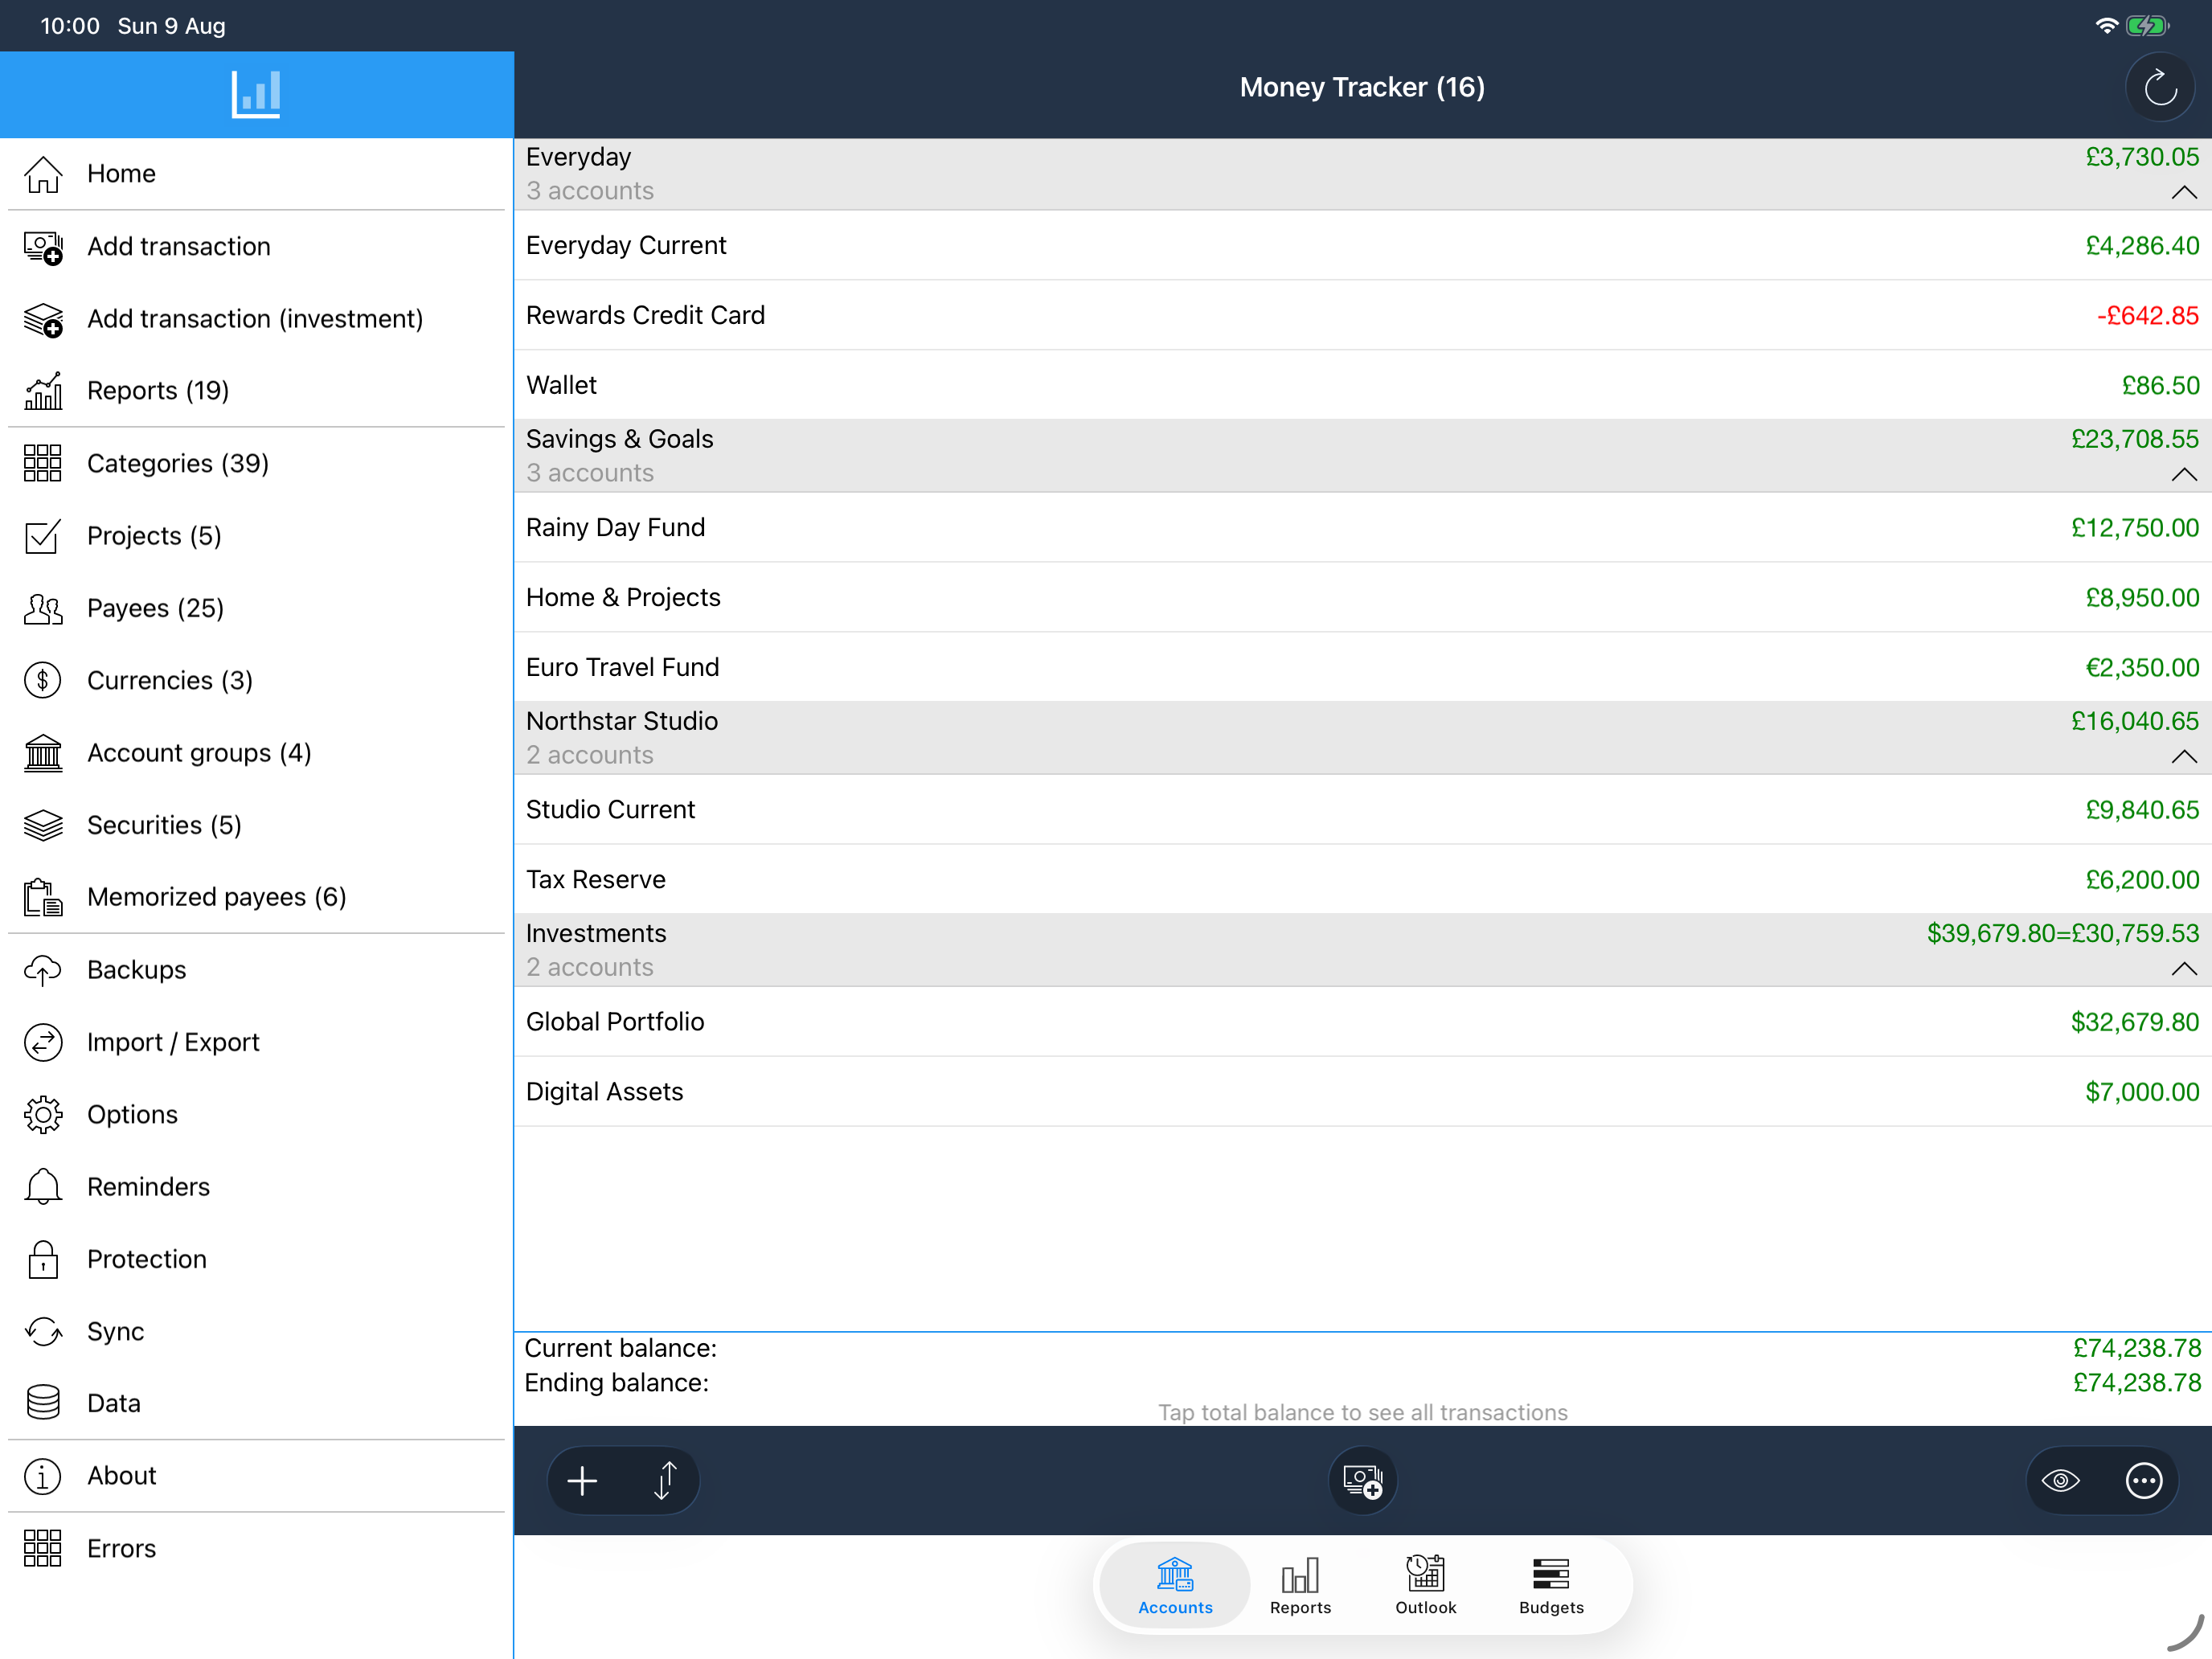
Task: Collapse the Everyday group chevron
Action: click(x=2184, y=192)
